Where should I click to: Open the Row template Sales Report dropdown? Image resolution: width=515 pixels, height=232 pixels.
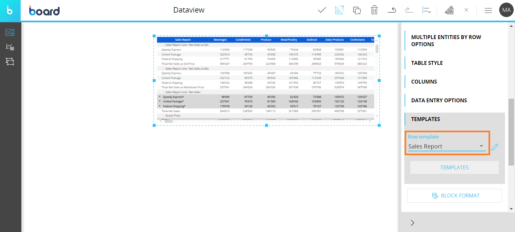click(x=447, y=146)
